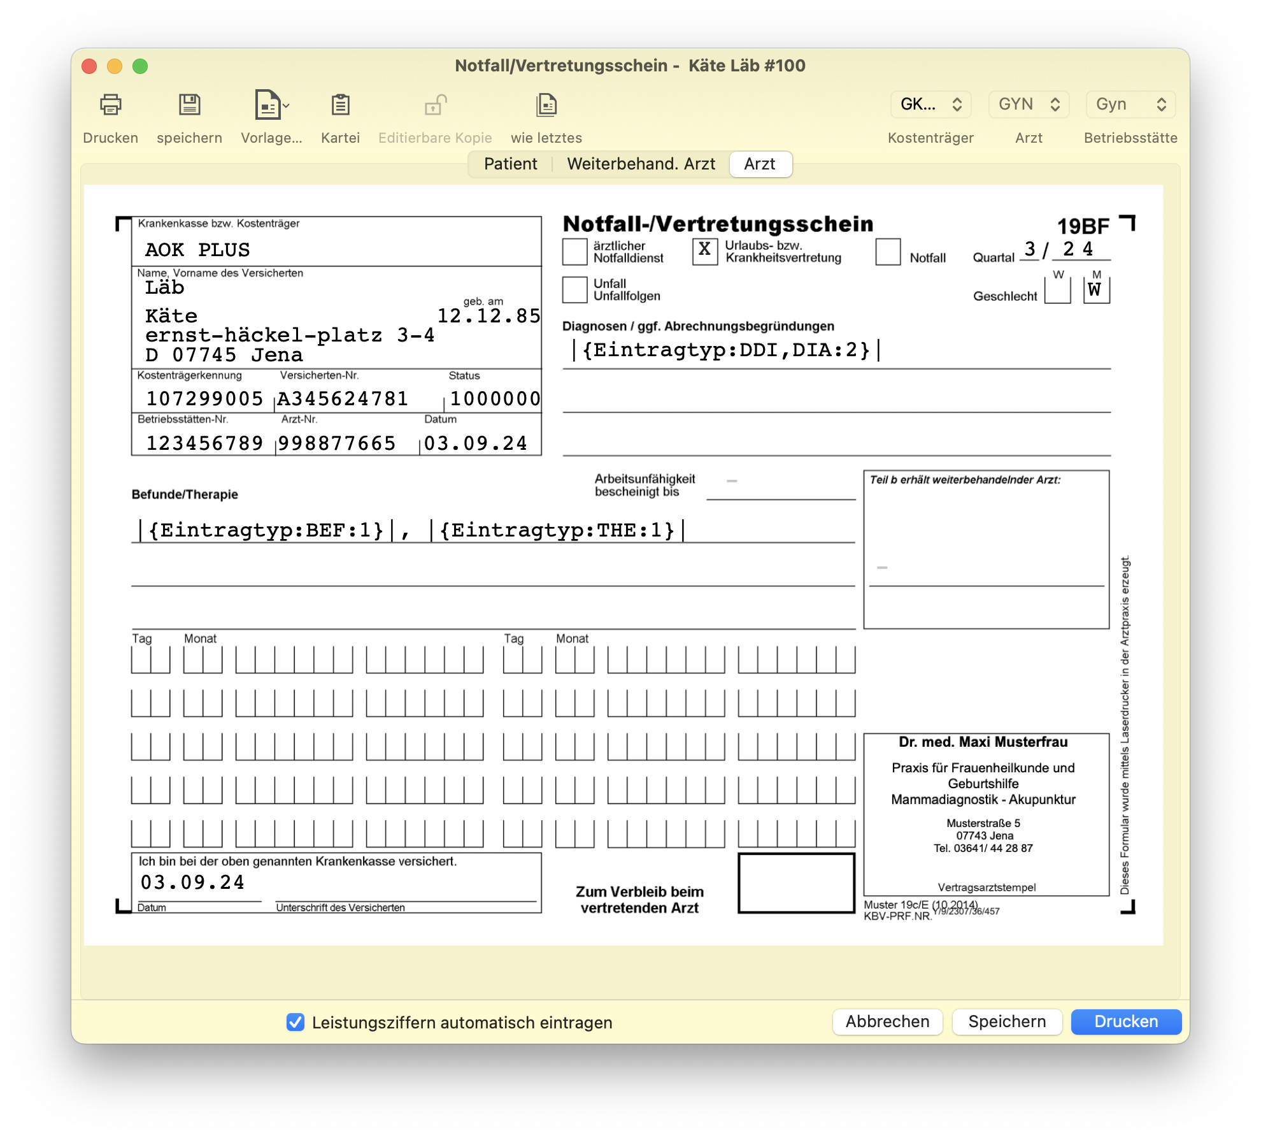Click the surname Läb field
The image size is (1261, 1138).
pyautogui.click(x=164, y=287)
